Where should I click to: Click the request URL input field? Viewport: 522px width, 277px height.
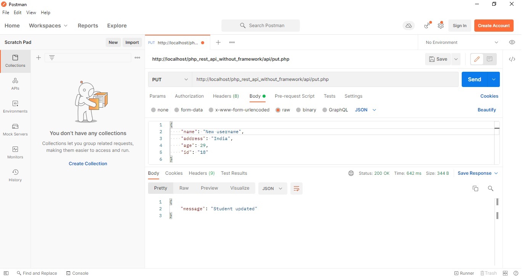(324, 79)
